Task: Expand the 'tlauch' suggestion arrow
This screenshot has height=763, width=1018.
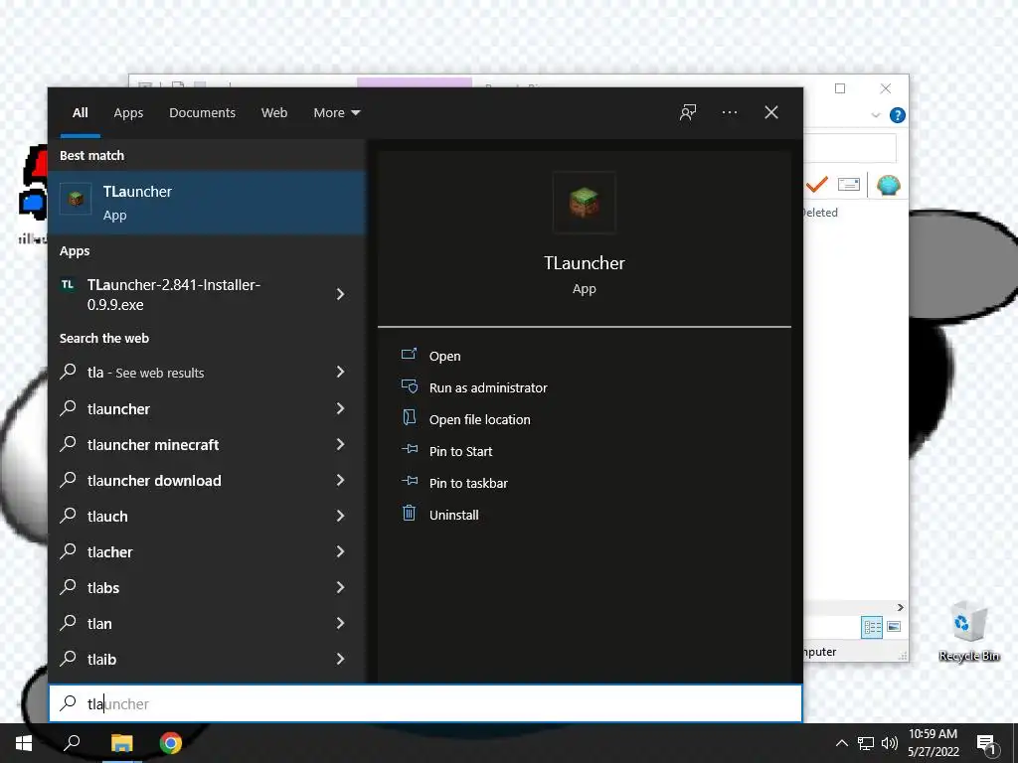Action: [340, 516]
